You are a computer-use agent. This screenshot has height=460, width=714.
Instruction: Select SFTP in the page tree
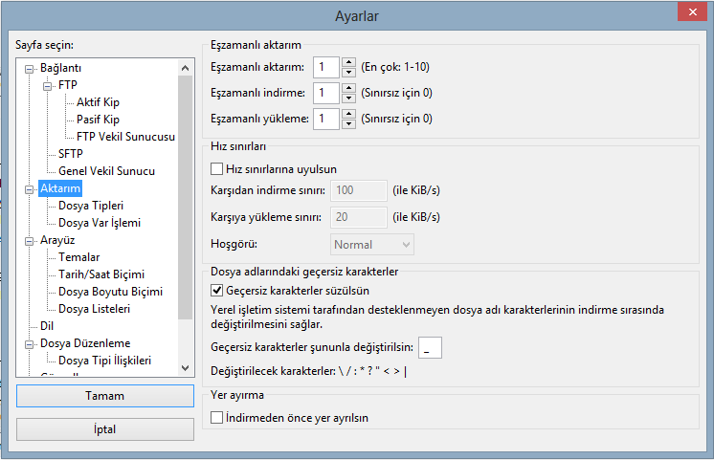coord(70,154)
